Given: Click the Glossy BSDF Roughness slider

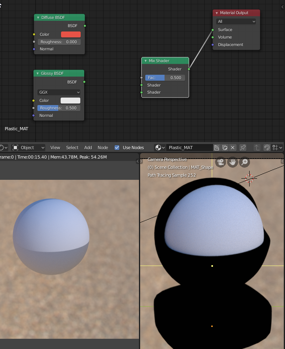Looking at the screenshot, I should point(59,108).
